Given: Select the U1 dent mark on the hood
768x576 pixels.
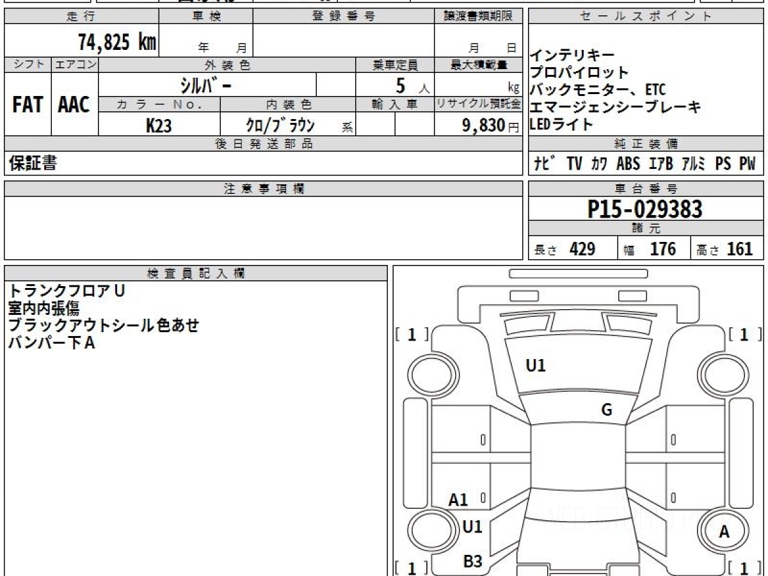Looking at the screenshot, I should tap(535, 365).
